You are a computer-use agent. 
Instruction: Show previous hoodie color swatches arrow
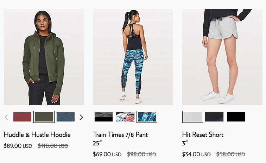click(x=6, y=117)
